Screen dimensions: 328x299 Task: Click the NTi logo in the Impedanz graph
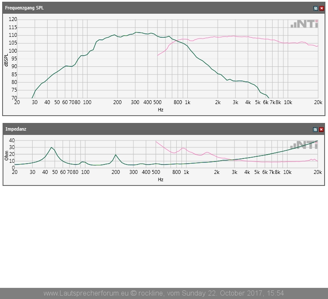(304, 144)
